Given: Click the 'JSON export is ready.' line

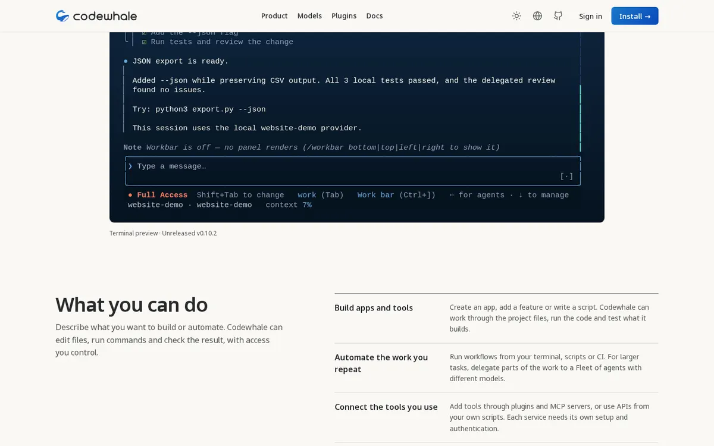Looking at the screenshot, I should (x=180, y=61).
